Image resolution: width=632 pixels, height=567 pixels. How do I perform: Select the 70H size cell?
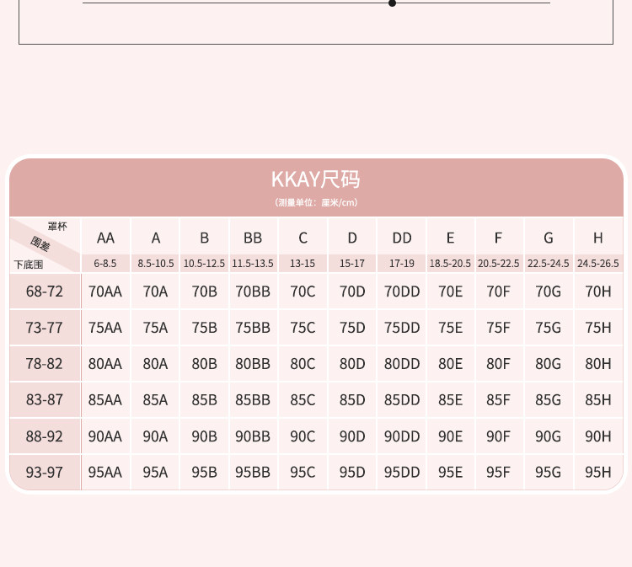coord(598,291)
